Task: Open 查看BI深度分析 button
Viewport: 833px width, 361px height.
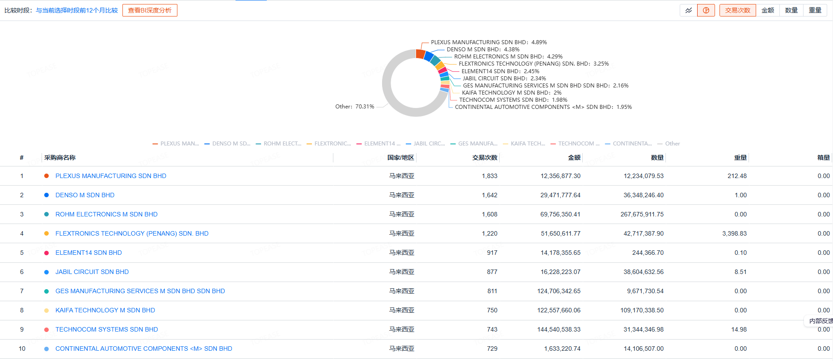Action: click(150, 10)
